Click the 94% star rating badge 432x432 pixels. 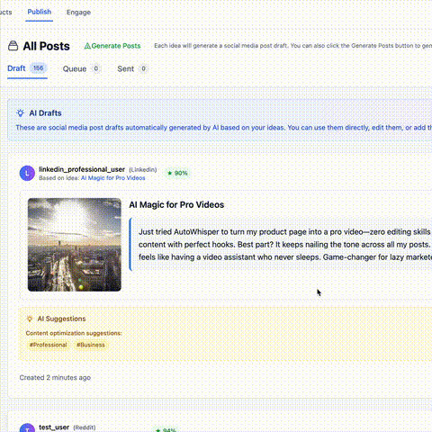(166, 429)
